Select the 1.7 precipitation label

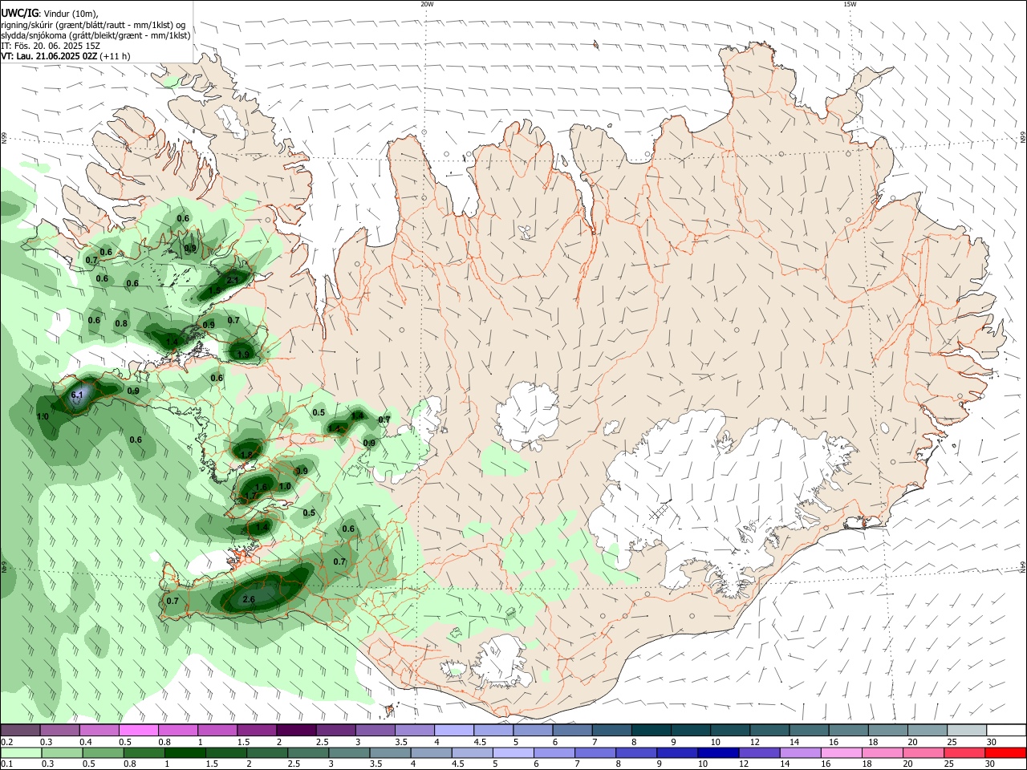point(252,496)
